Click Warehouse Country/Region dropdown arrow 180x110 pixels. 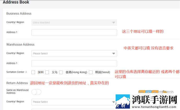point(114,53)
